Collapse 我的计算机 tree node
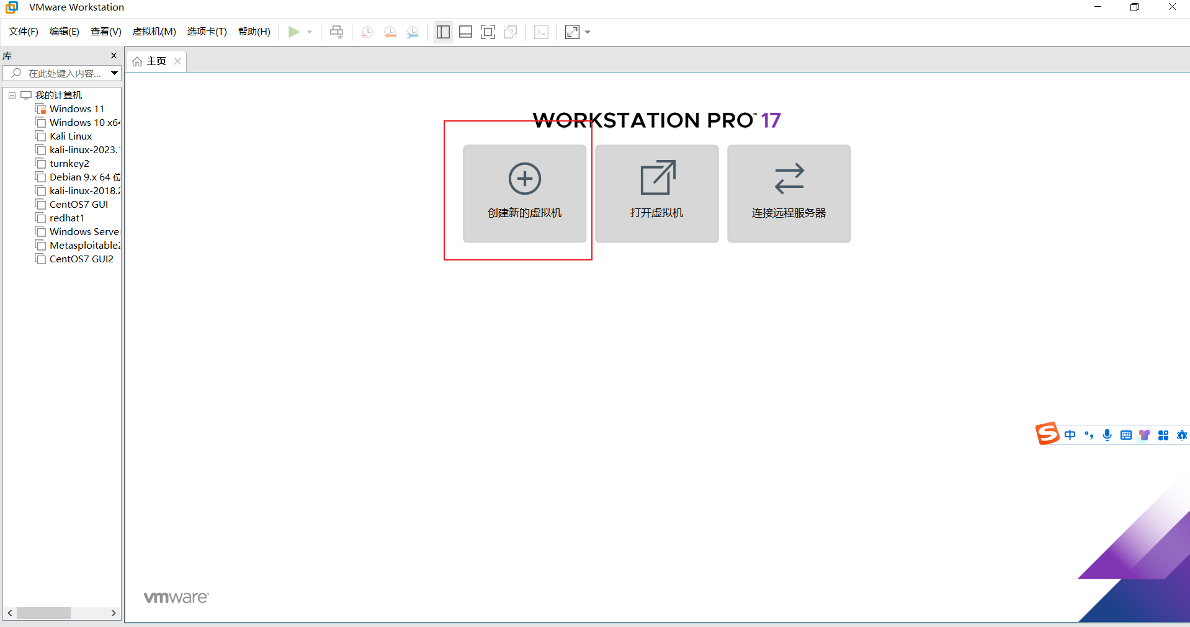The height and width of the screenshot is (627, 1190). click(12, 96)
